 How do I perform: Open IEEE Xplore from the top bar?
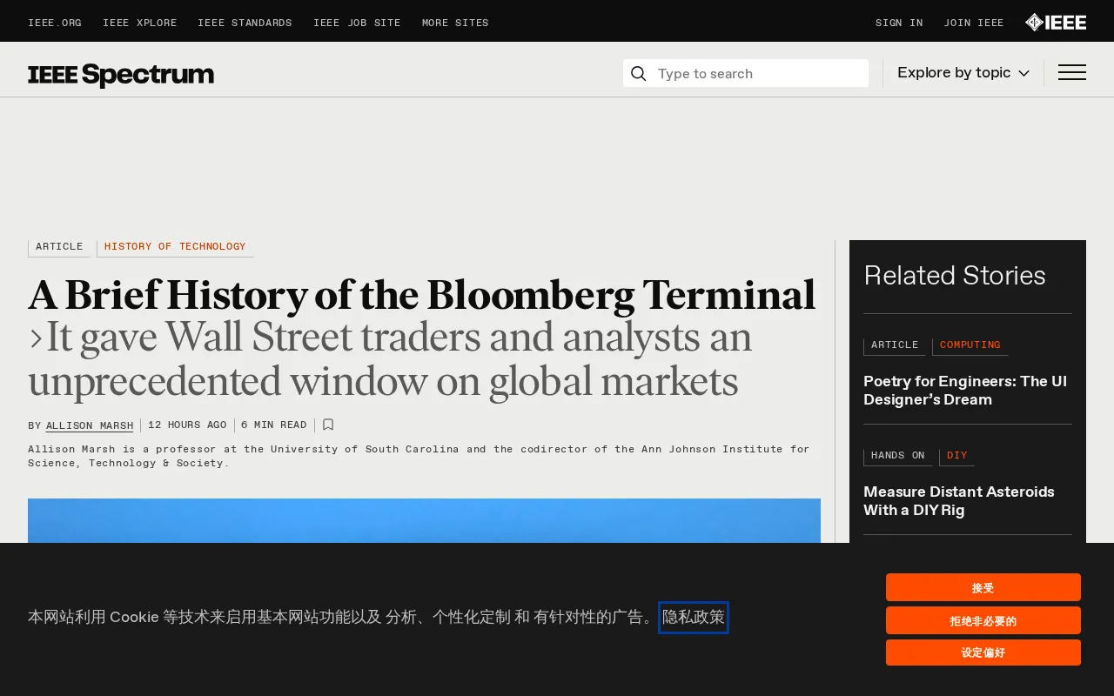coord(139,23)
